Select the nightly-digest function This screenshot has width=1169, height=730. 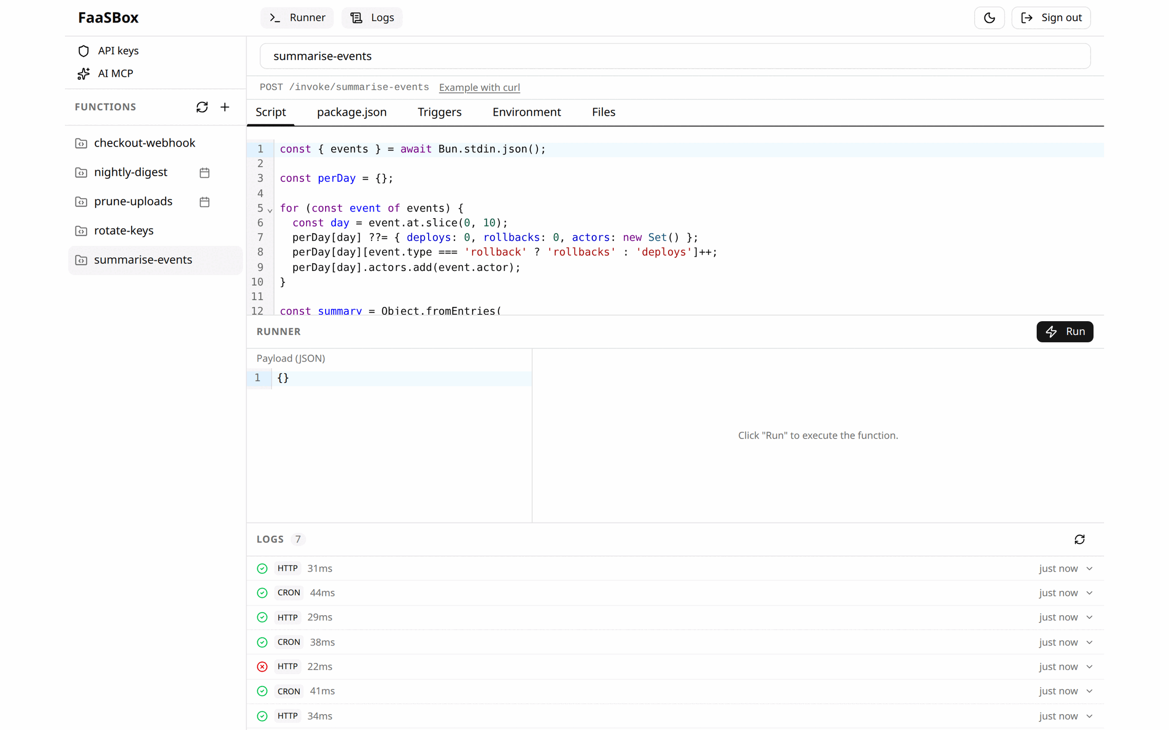155,172
